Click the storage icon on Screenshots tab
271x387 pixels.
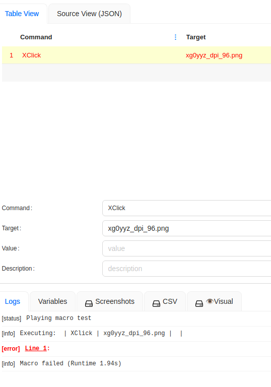[x=89, y=303]
